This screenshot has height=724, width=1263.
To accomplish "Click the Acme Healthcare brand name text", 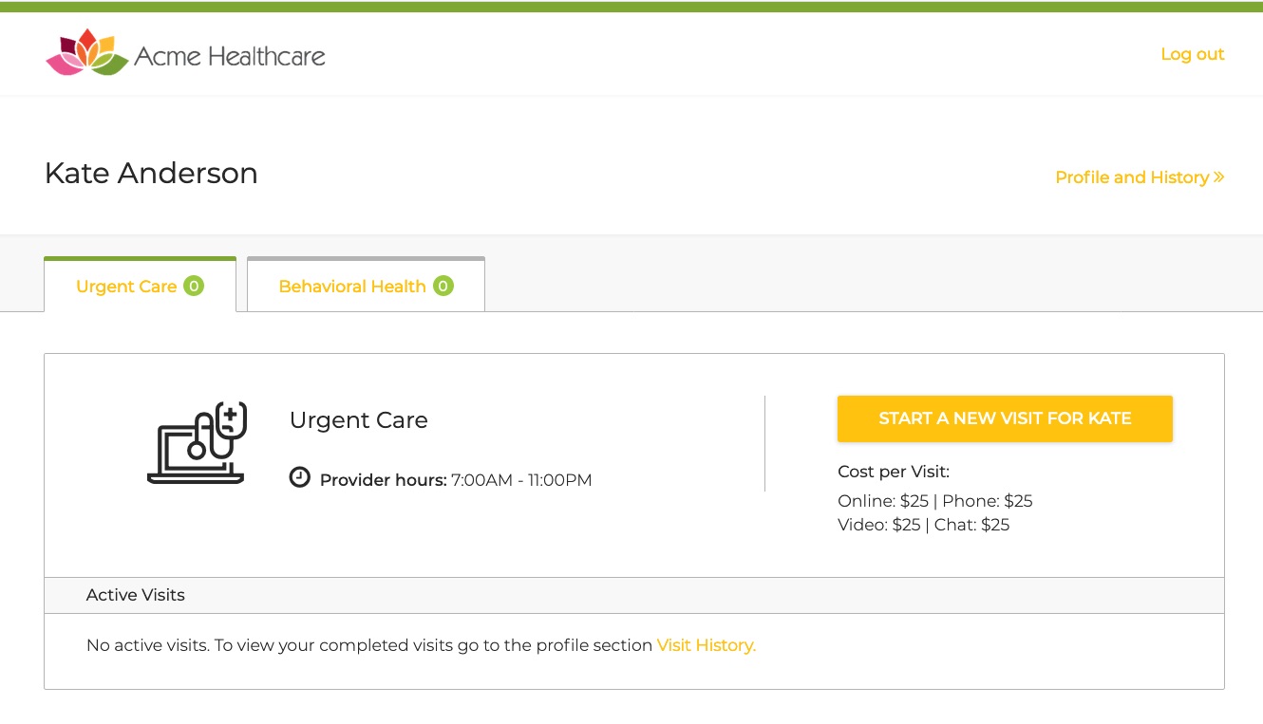I will (x=230, y=56).
